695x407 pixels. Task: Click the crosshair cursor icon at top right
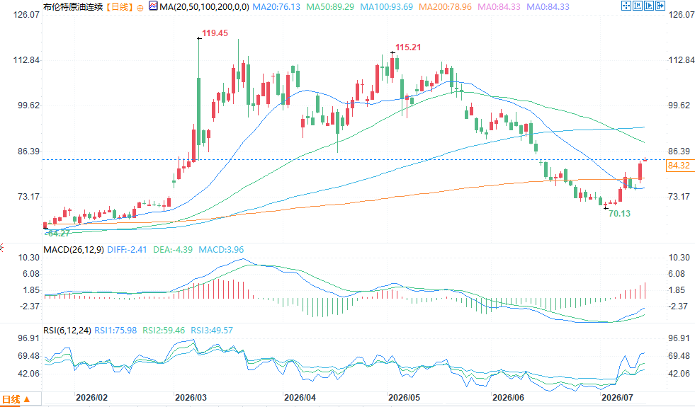(626, 6)
